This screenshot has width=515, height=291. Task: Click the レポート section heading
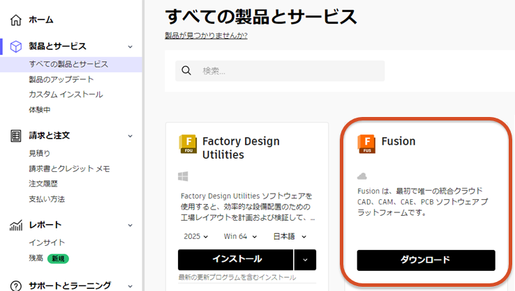pyautogui.click(x=45, y=225)
